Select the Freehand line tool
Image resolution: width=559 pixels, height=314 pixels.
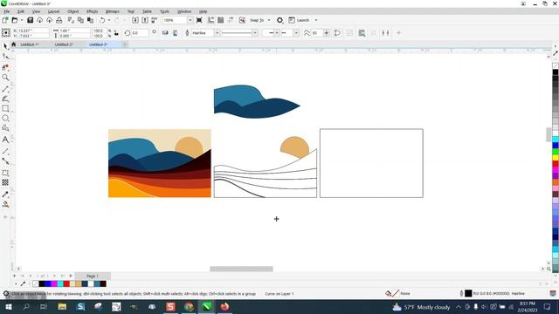pyautogui.click(x=5, y=89)
